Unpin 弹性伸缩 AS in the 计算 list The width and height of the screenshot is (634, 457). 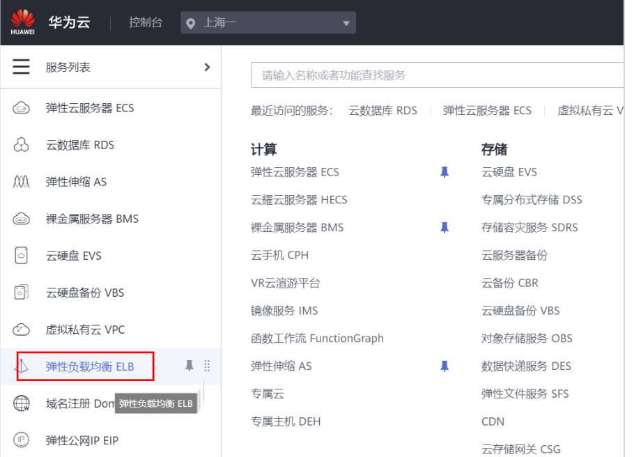444,366
